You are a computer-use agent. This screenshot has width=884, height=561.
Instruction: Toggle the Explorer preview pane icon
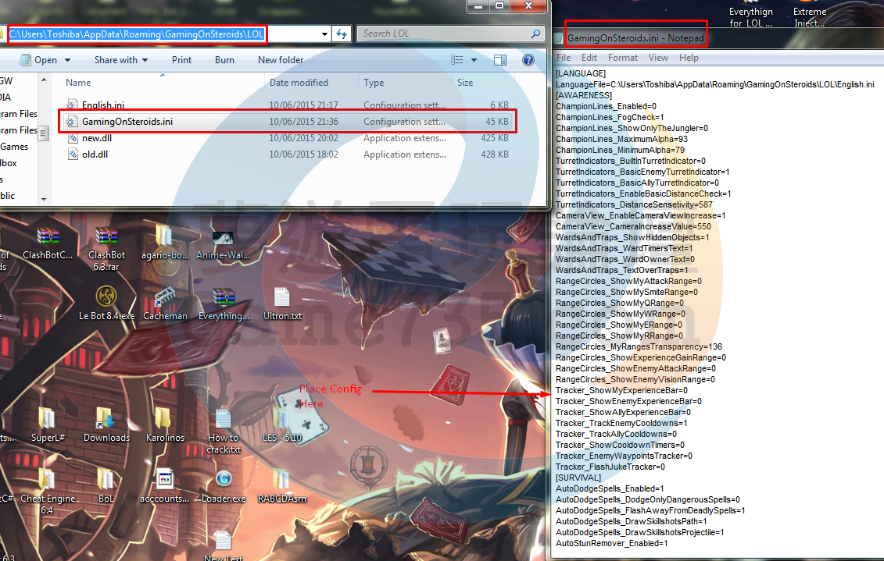click(x=500, y=59)
